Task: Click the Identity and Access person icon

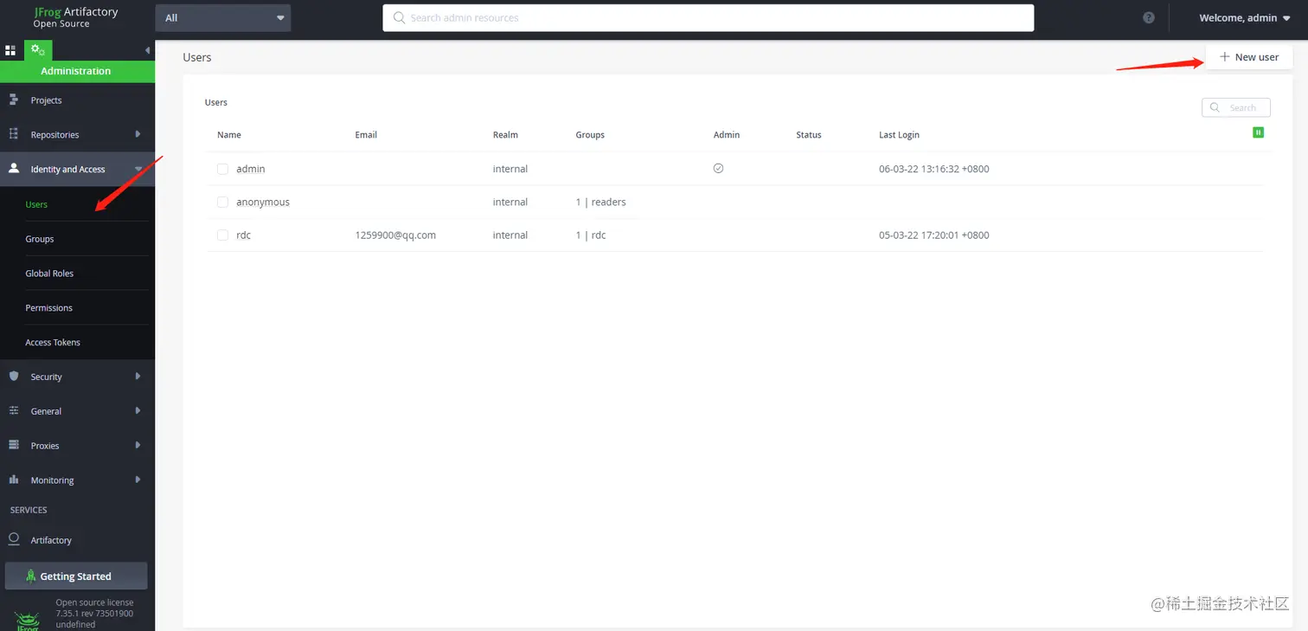Action: [x=14, y=169]
